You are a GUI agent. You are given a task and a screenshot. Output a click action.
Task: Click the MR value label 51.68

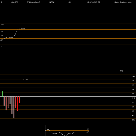tap(26, 80)
